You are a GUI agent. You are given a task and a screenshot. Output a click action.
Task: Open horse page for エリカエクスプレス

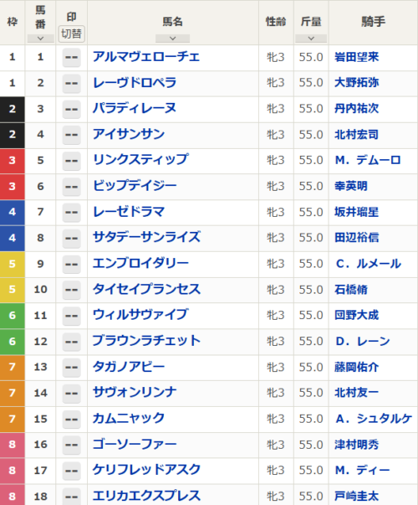[146, 496]
